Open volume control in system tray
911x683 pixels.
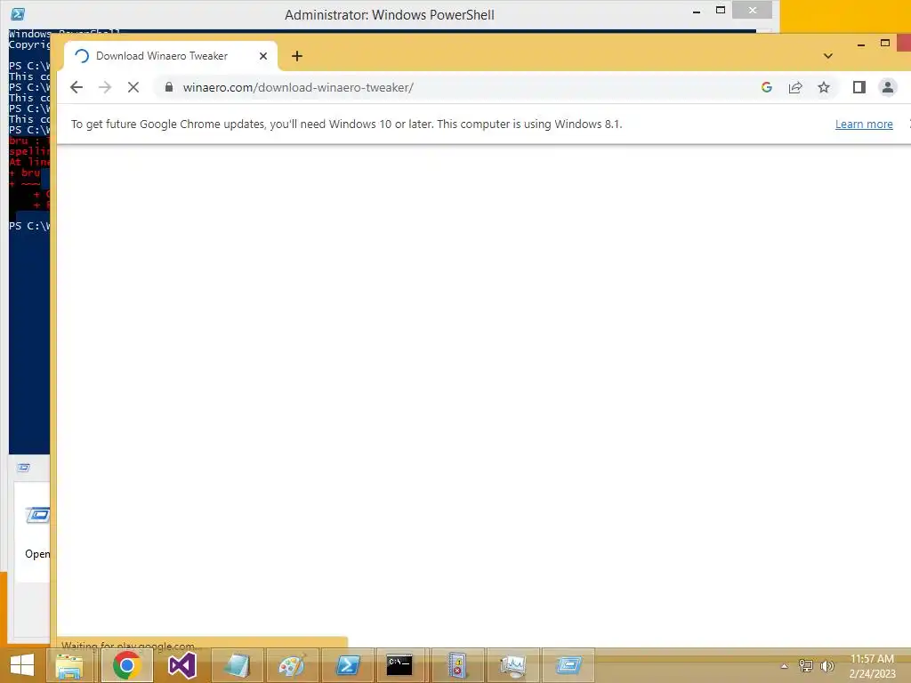pyautogui.click(x=826, y=666)
